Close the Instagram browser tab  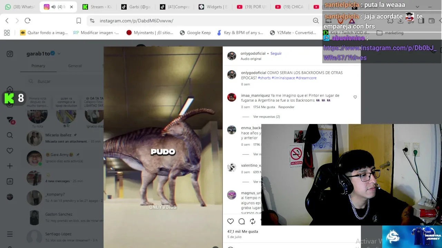pos(71,7)
